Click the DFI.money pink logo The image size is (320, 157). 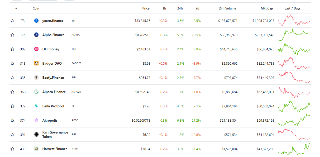36,49
